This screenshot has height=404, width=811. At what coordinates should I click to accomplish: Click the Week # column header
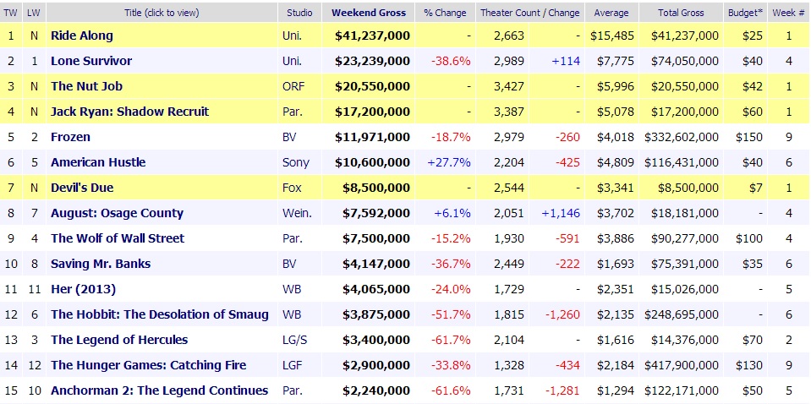788,13
